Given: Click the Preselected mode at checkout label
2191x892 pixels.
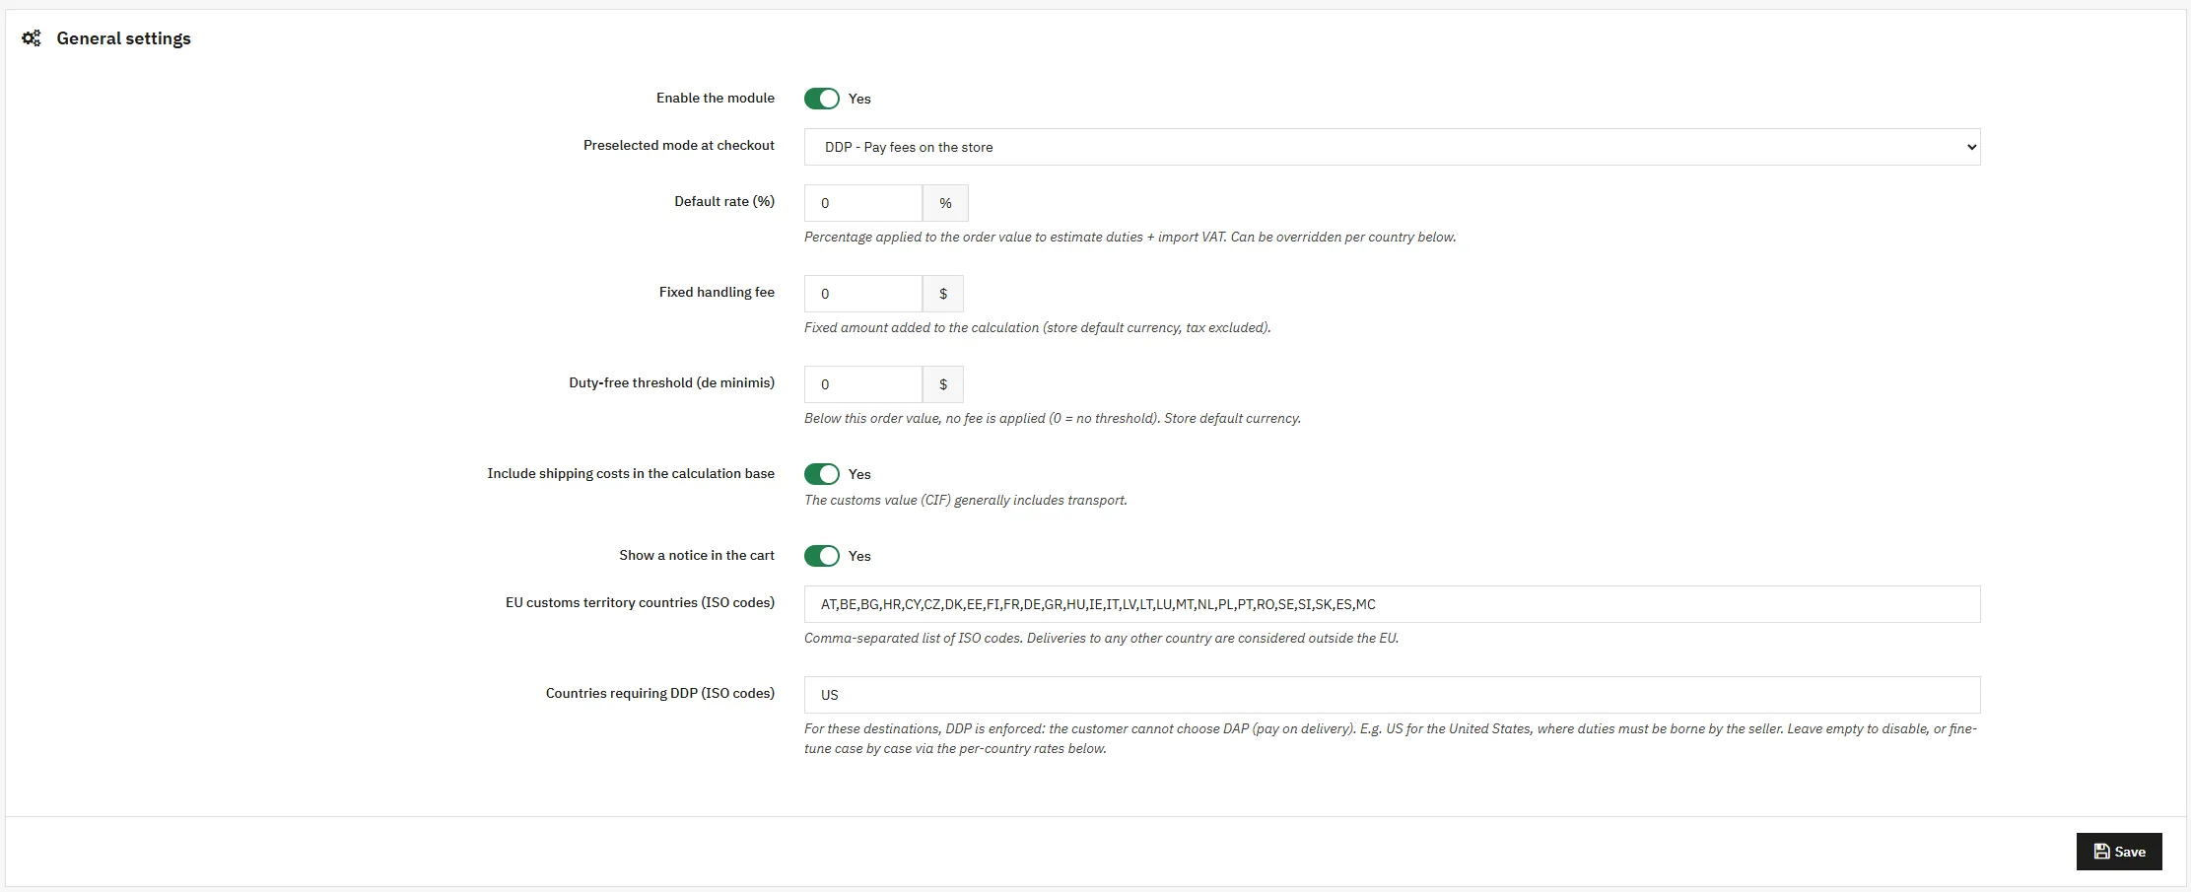Looking at the screenshot, I should pos(679,145).
